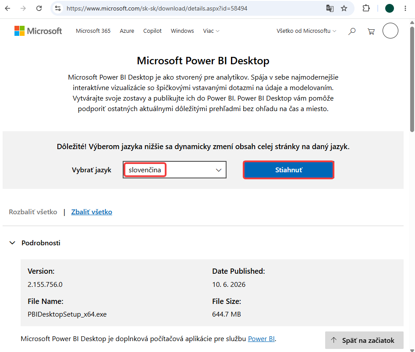
Task: Click the Microsoft account sign-in circle
Action: point(390,31)
